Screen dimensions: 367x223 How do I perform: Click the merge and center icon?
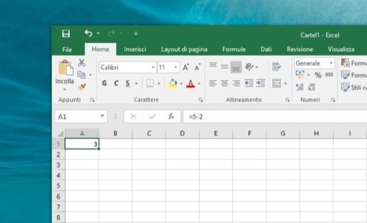click(x=276, y=83)
